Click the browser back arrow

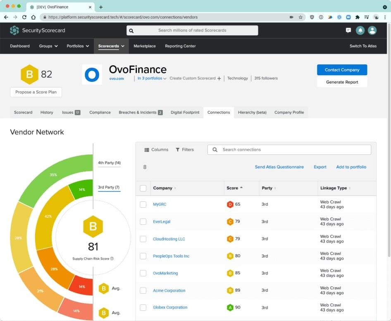[x=6, y=17]
